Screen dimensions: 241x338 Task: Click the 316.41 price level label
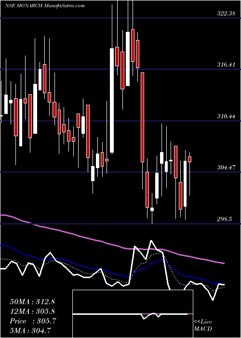226,65
